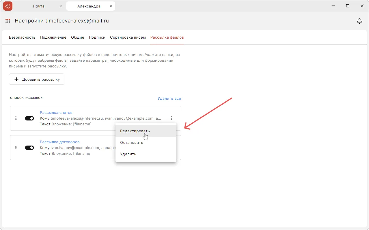Click the Добавить рассылку button
The image size is (369, 230).
(37, 79)
